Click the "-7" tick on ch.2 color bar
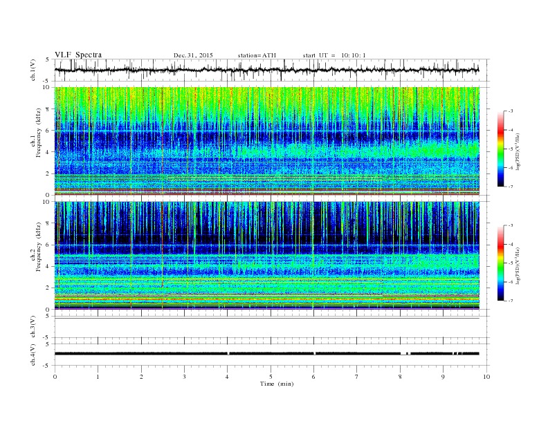The image size is (548, 423). [510, 301]
